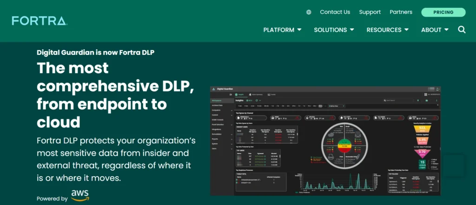The width and height of the screenshot is (476, 205).
Task: Open the Partners link
Action: [401, 12]
